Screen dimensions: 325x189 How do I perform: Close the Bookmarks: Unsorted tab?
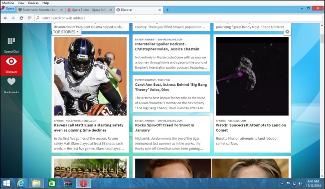(x=61, y=10)
